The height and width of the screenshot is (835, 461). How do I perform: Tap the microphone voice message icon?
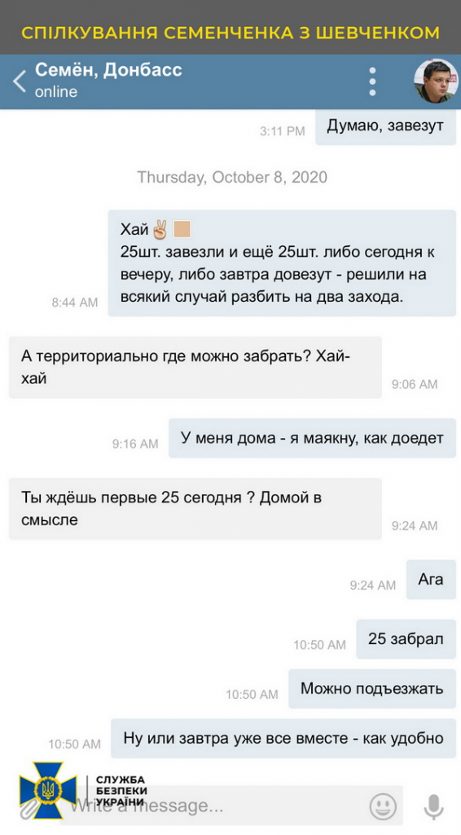(x=433, y=806)
